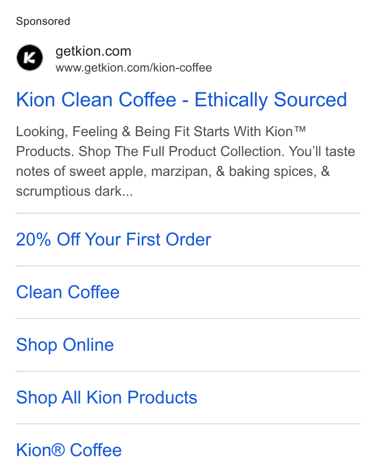Click the Sponsored label
The image size is (377, 476).
click(43, 21)
